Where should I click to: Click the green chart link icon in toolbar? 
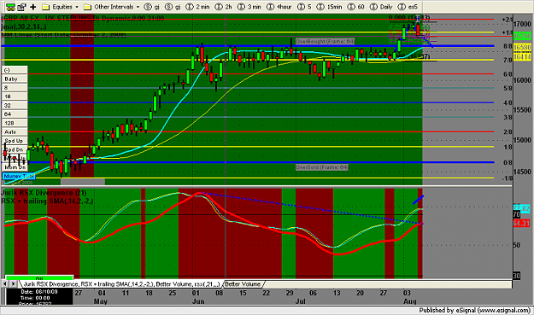10,7
